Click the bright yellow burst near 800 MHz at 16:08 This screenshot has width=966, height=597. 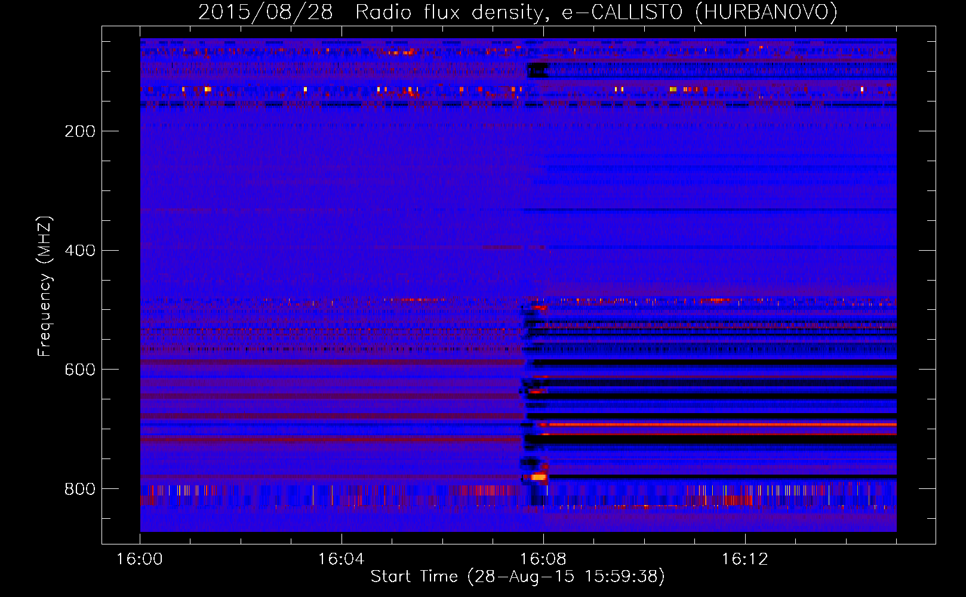(x=539, y=476)
